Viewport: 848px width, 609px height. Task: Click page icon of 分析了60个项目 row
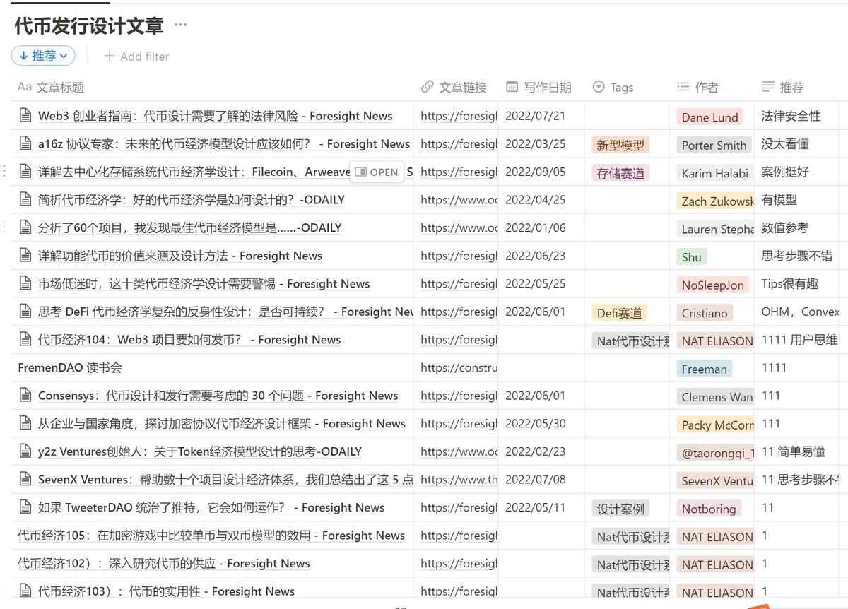(x=25, y=227)
